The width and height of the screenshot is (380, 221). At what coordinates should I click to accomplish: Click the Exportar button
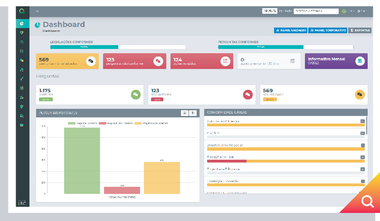360,30
